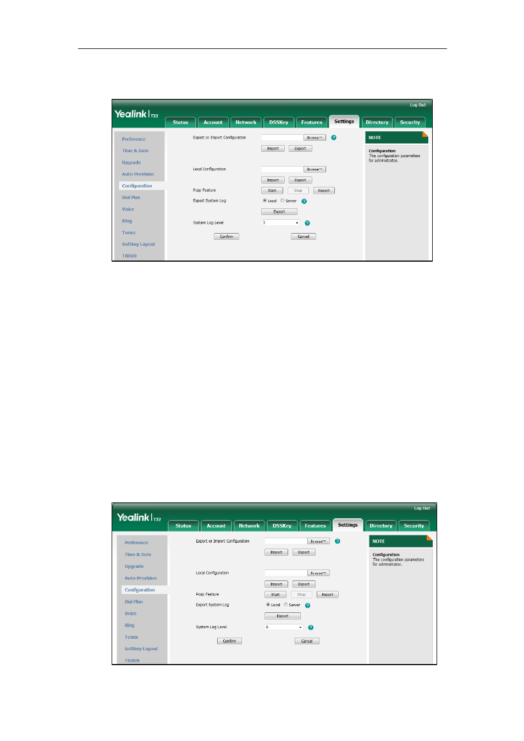Start Pcap Feature capture in upper screenshot
Viewport: 524px width, 741px height.
[x=272, y=191]
